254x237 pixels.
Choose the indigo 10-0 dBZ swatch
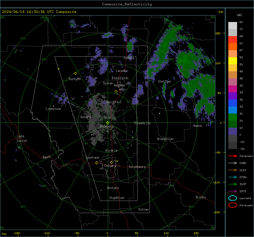pos(233,131)
